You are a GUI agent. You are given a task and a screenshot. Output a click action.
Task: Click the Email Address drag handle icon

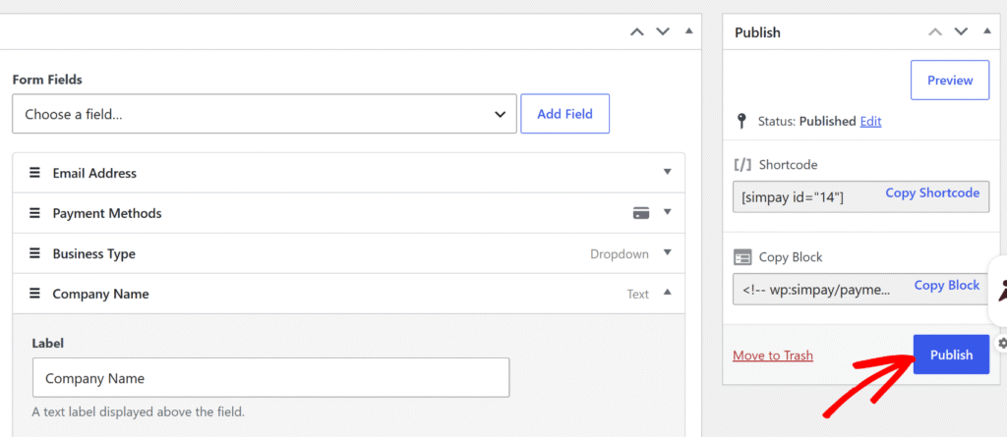(34, 173)
